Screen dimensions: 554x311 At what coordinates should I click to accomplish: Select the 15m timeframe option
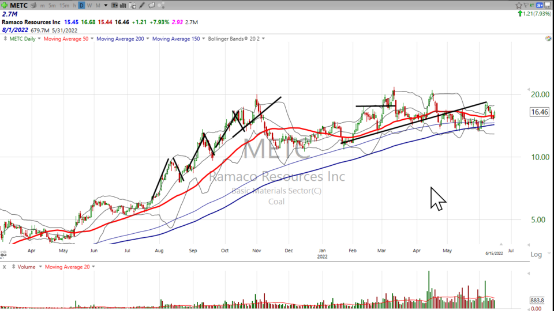coord(64,5)
